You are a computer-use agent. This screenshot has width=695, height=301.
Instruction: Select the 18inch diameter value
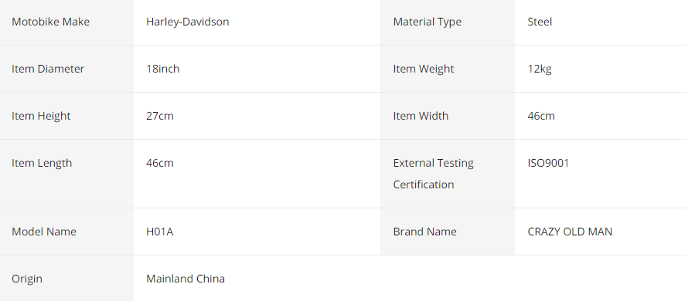162,69
